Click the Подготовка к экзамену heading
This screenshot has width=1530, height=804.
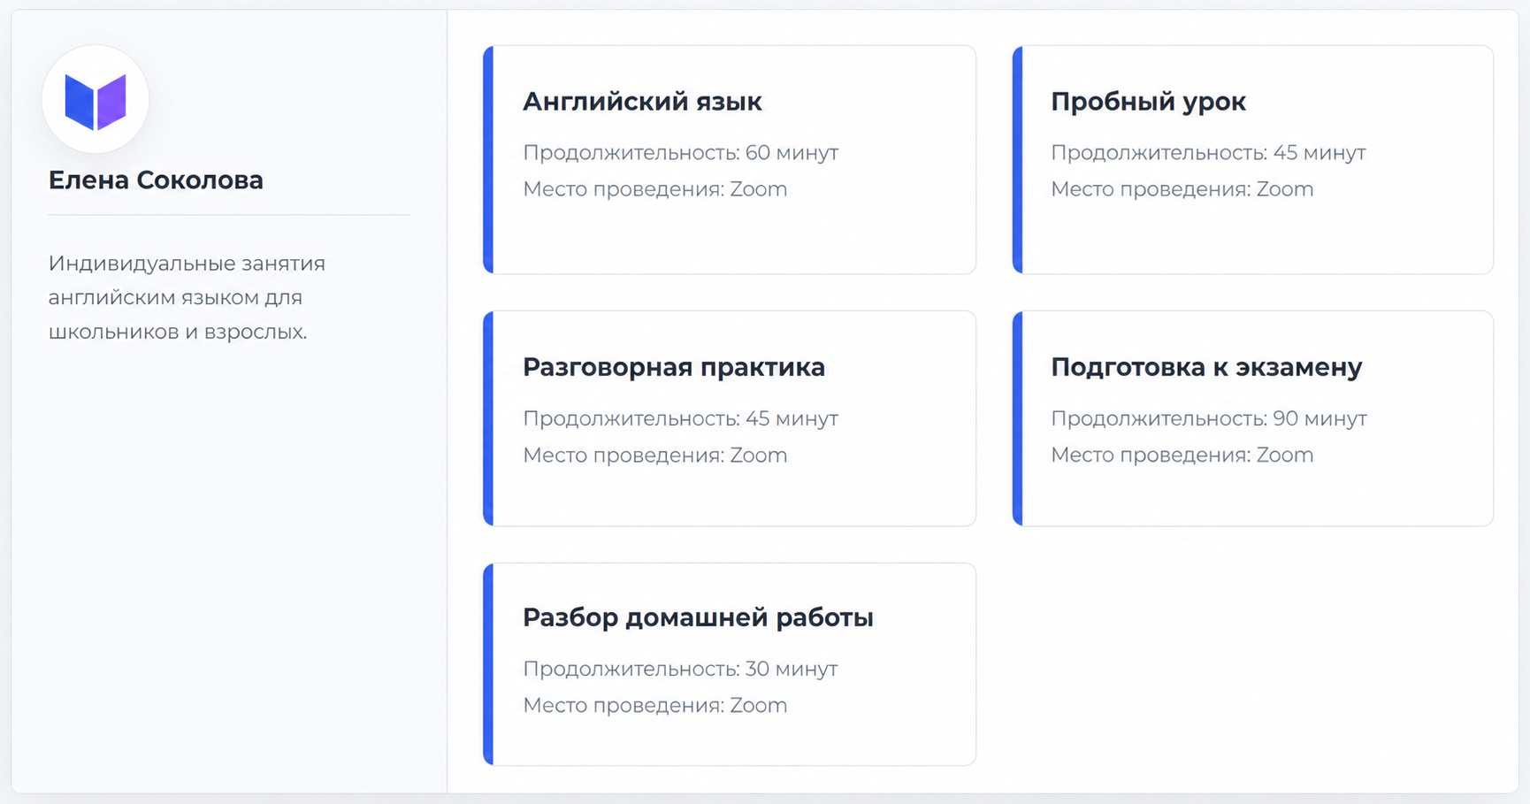[x=1206, y=367]
